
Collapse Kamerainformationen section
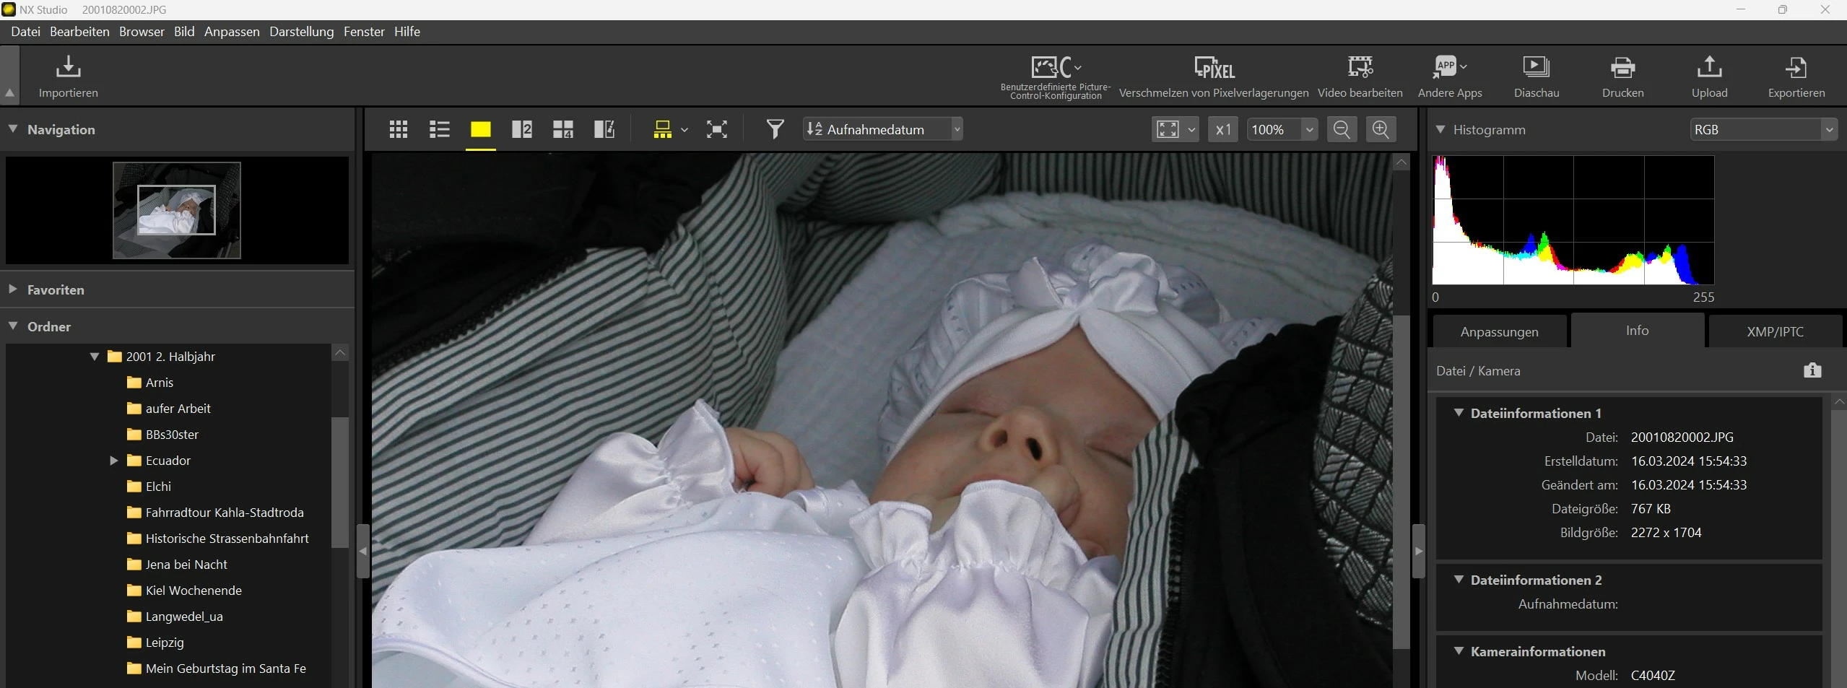1459,650
